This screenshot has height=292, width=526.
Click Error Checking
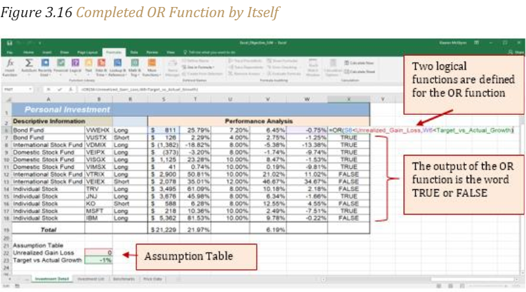click(283, 67)
